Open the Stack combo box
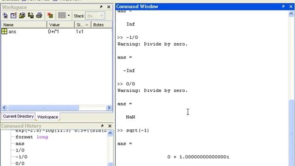The height and width of the screenshot is (166, 295). [95, 16]
